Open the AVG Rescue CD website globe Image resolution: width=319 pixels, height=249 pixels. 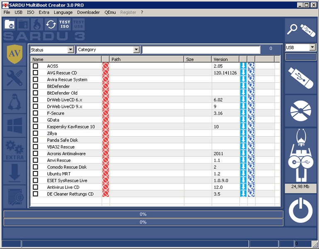tap(251, 73)
